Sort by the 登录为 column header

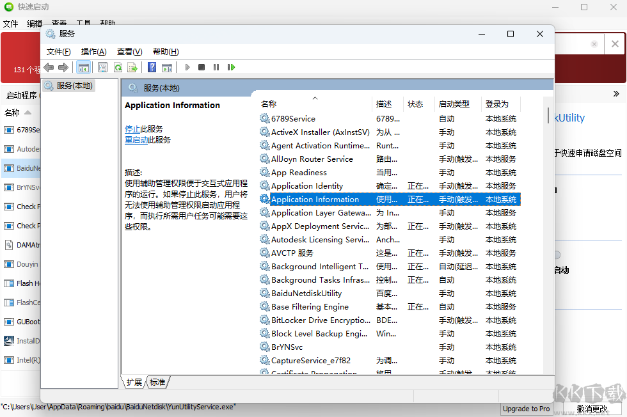[x=500, y=104]
